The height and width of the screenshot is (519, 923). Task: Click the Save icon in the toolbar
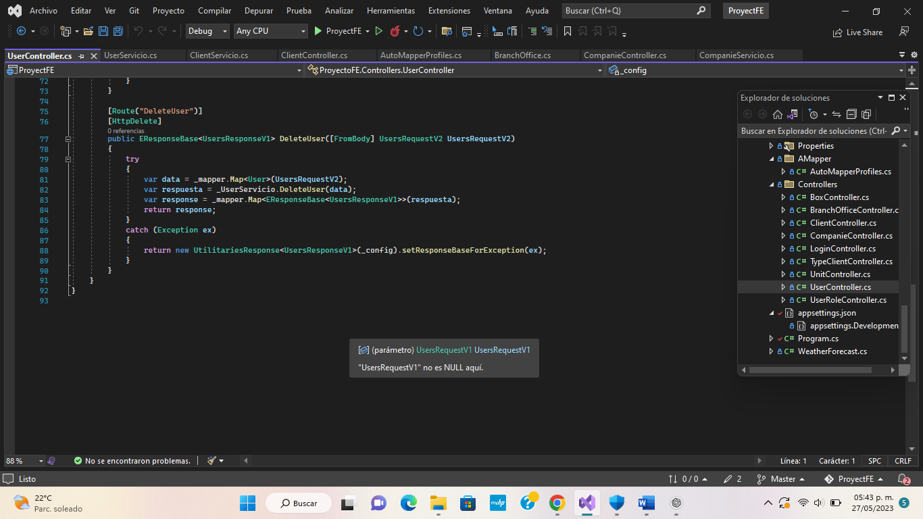pyautogui.click(x=103, y=31)
